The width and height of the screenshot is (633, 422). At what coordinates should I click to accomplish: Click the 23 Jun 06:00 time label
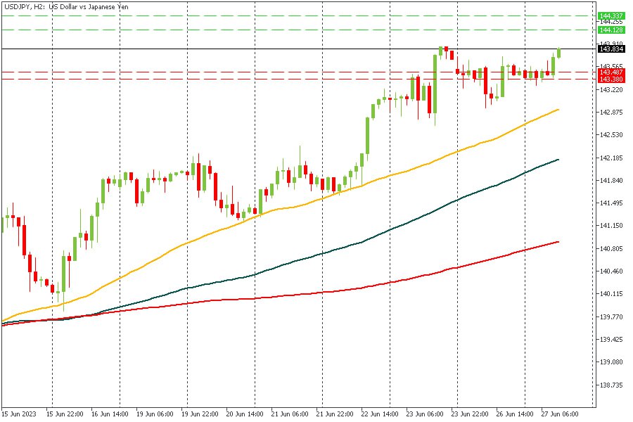(x=425, y=414)
